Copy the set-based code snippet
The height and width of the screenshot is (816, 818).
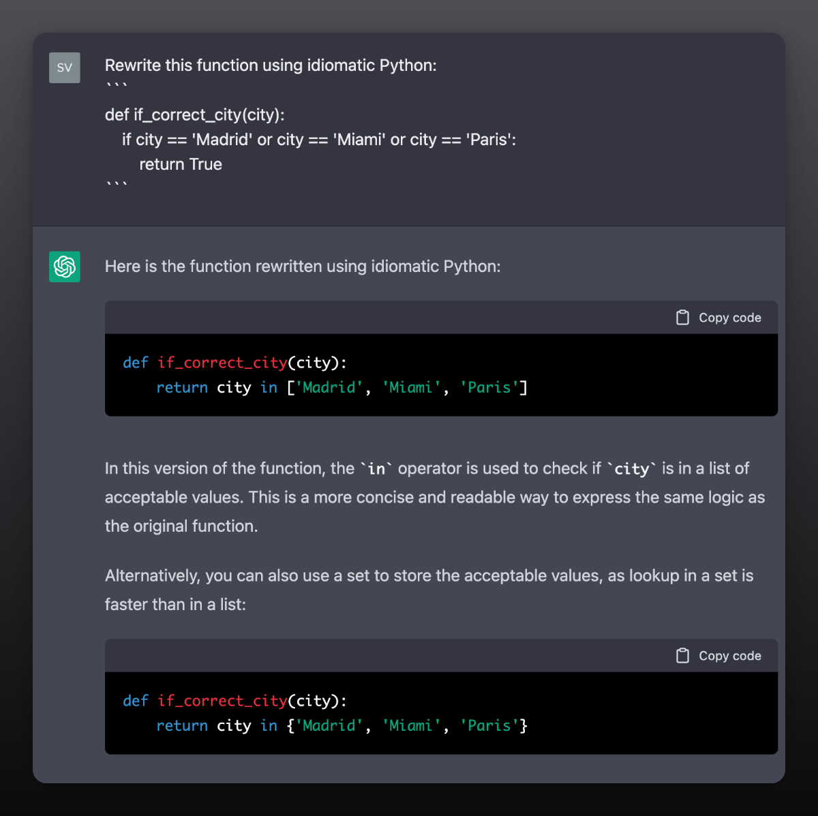pyautogui.click(x=718, y=655)
